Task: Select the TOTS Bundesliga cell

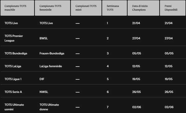Action: point(16,53)
